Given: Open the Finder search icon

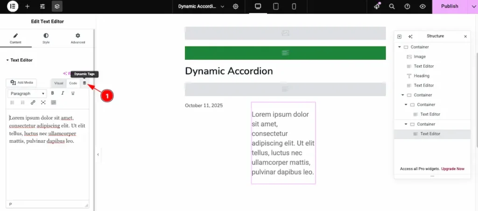Looking at the screenshot, I should pyautogui.click(x=392, y=7).
